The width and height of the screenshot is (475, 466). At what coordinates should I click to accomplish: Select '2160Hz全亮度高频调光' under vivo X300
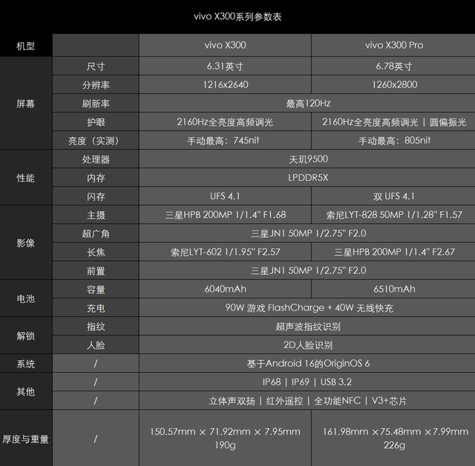pos(225,122)
